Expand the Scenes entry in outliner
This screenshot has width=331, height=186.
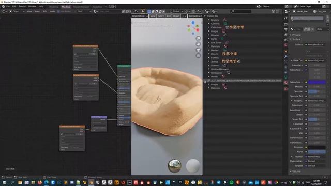[209, 61]
